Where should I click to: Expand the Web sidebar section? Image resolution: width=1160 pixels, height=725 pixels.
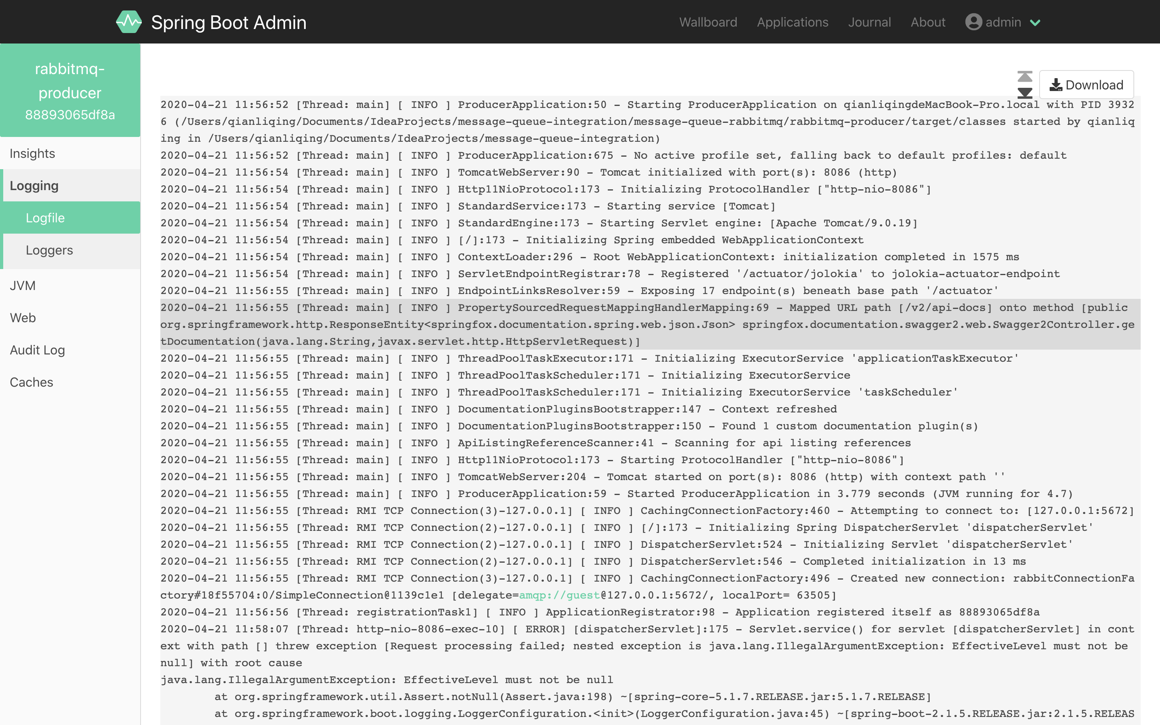pos(23,317)
